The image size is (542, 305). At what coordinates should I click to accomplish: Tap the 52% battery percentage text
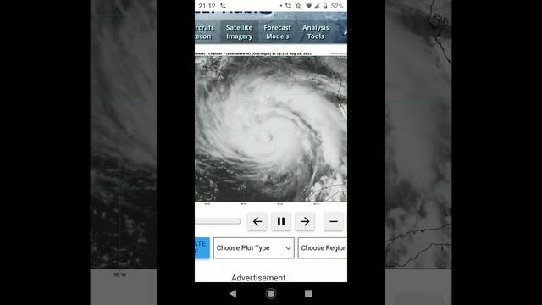pos(337,6)
